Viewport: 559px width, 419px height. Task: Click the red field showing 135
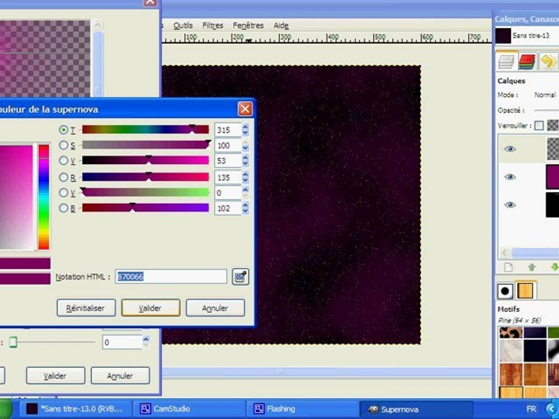point(227,177)
